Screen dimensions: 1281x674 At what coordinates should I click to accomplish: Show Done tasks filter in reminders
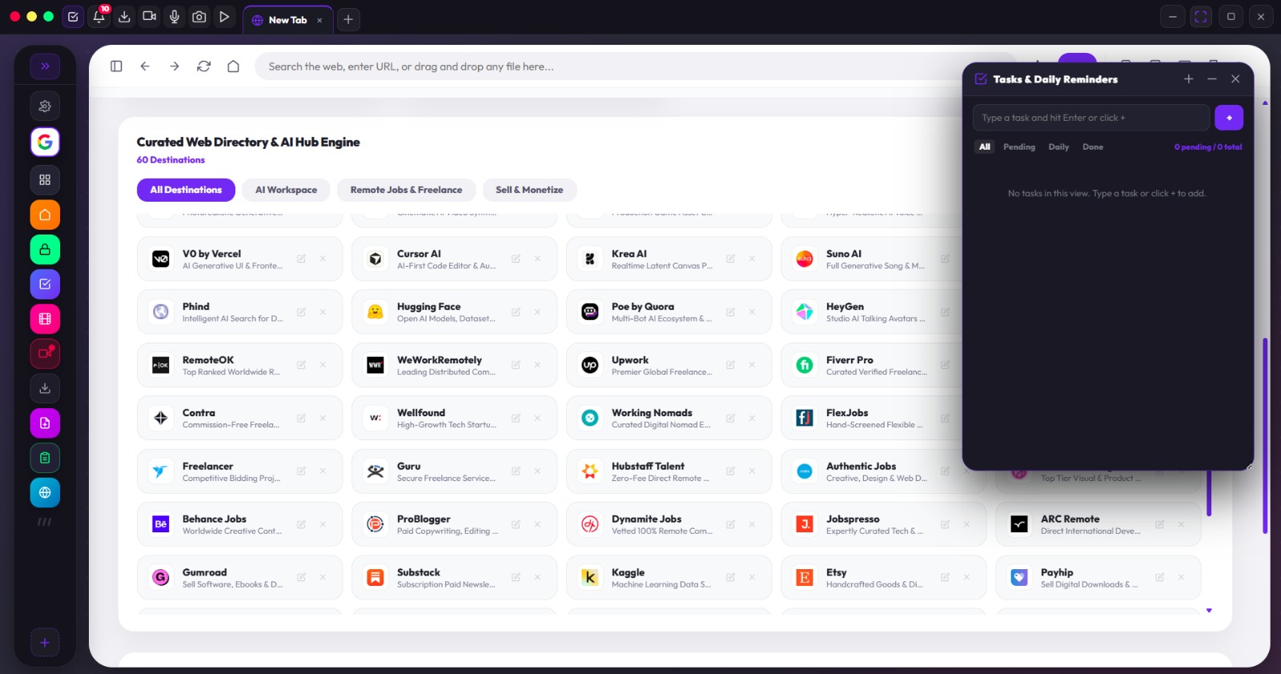(x=1093, y=147)
